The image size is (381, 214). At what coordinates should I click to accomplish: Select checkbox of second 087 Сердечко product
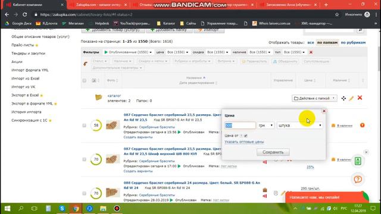point(85,159)
